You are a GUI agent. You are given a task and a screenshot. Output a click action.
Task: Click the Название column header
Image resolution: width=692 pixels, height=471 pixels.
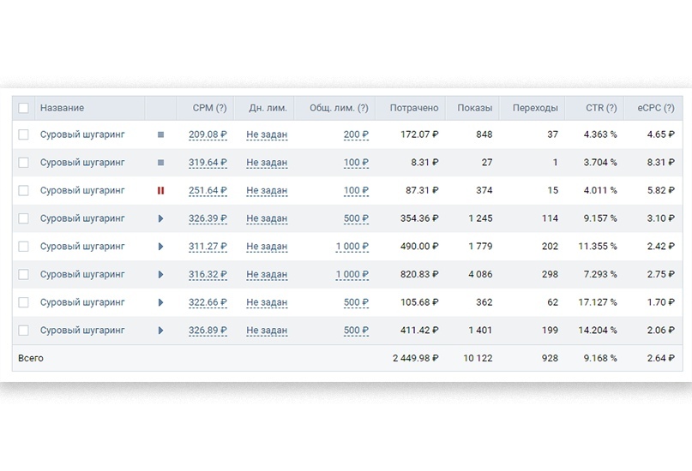pos(62,108)
